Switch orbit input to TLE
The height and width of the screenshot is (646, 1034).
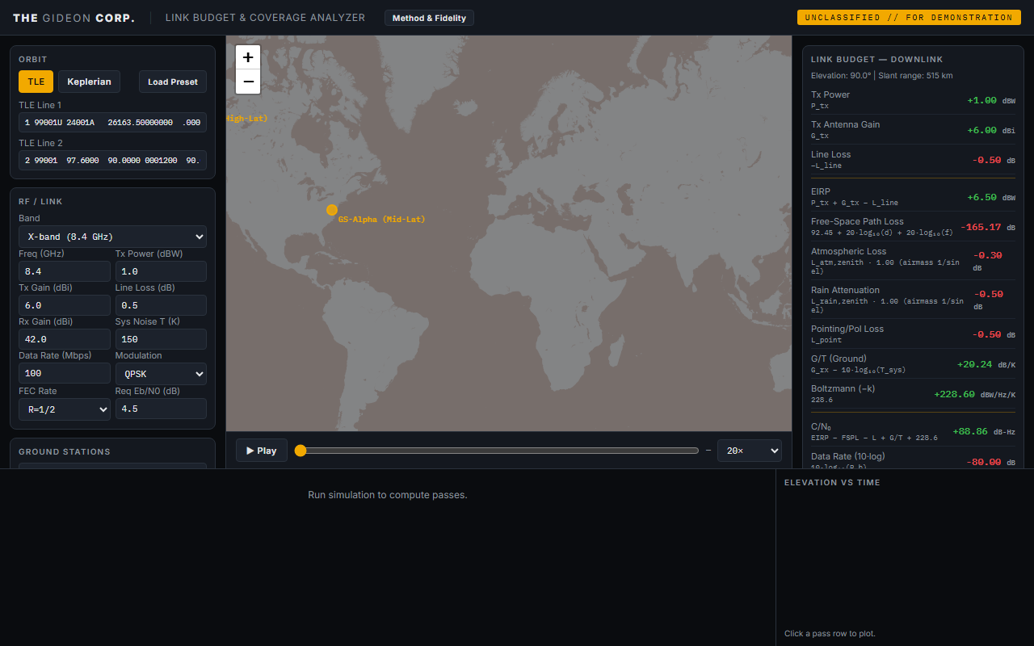click(36, 82)
